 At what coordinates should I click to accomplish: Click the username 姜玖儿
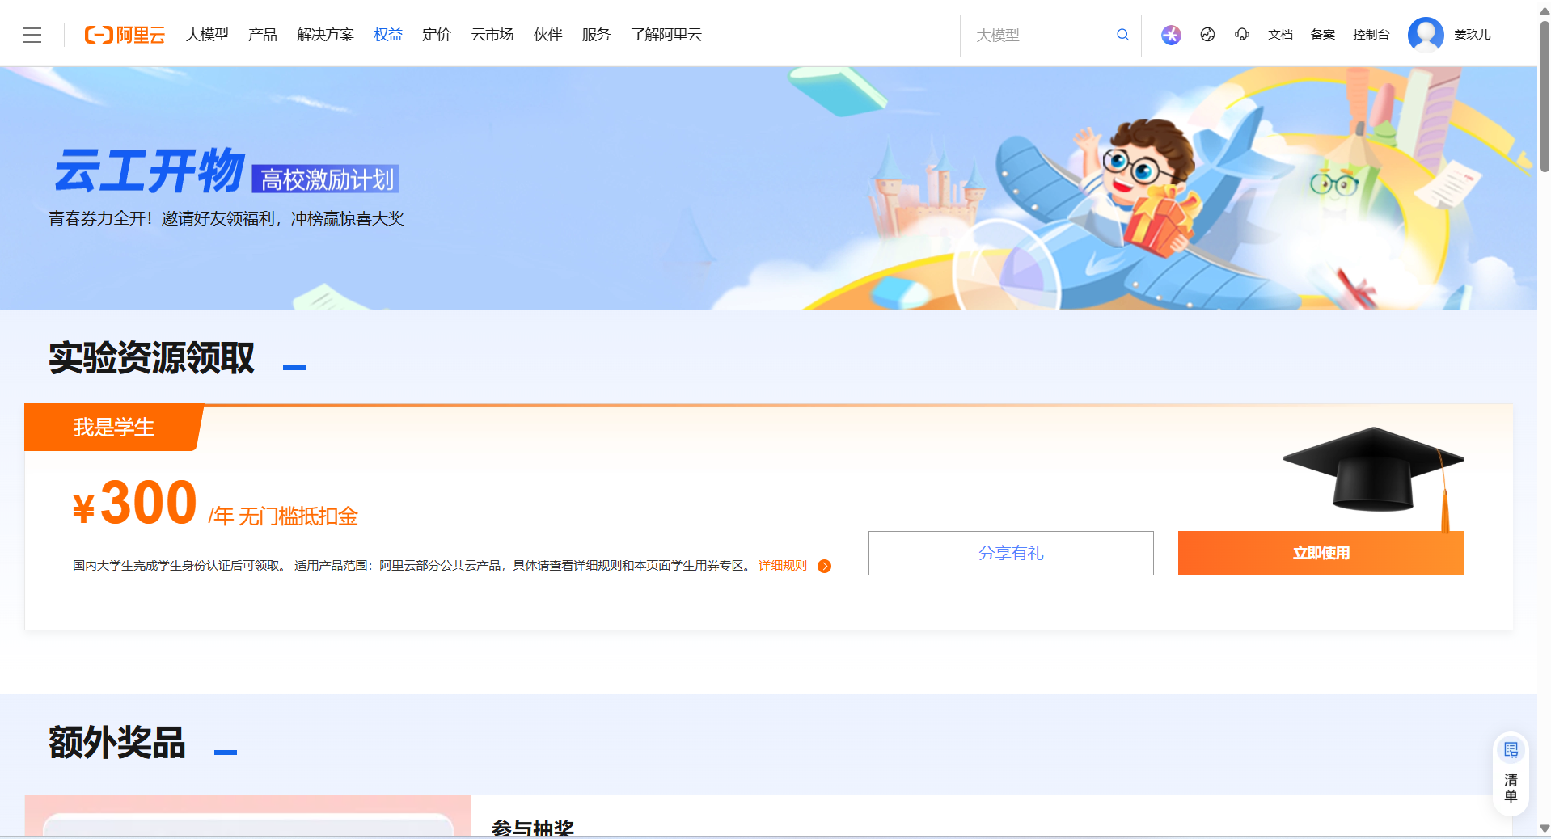point(1473,35)
